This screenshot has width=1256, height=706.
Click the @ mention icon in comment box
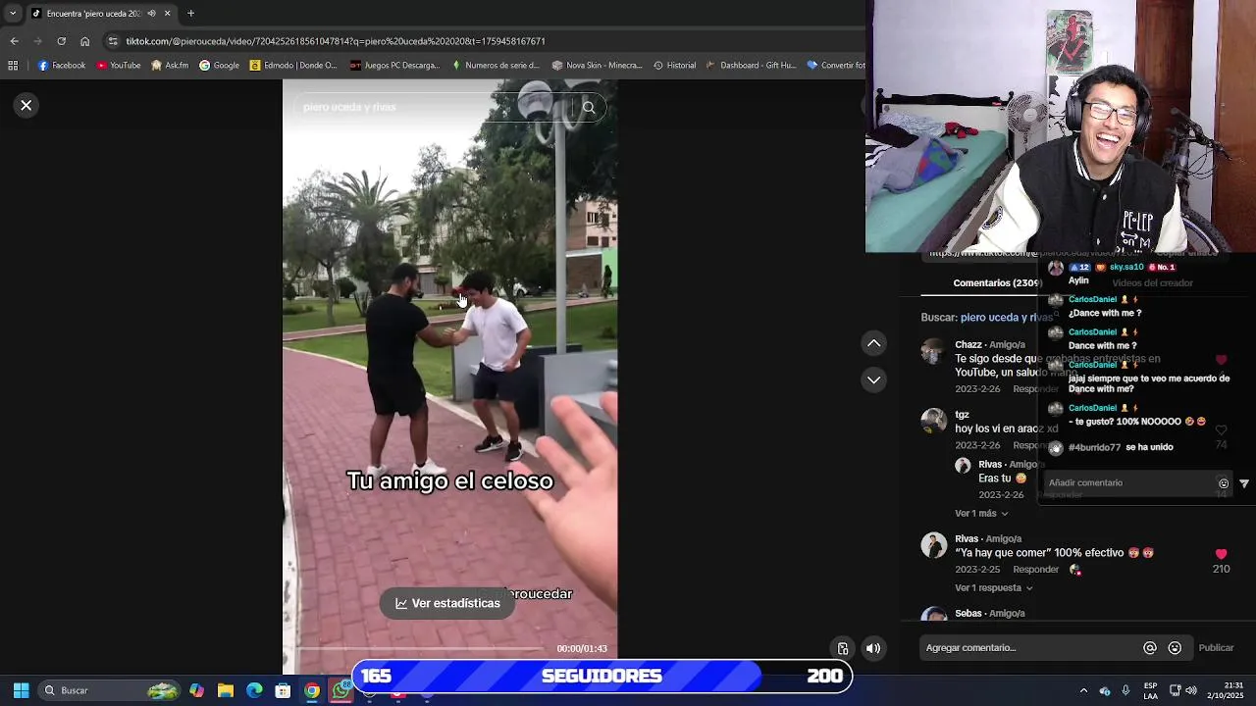coord(1150,647)
